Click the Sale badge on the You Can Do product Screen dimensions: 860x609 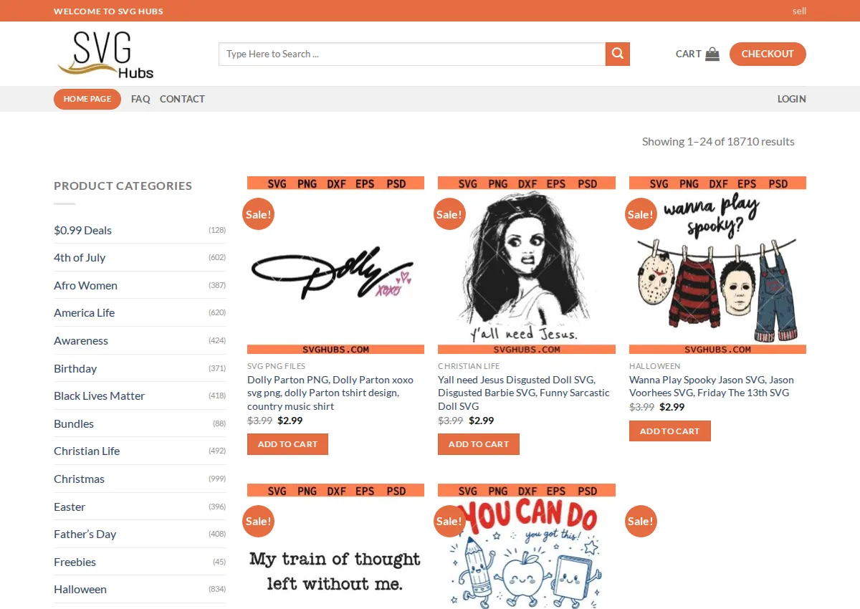449,522
